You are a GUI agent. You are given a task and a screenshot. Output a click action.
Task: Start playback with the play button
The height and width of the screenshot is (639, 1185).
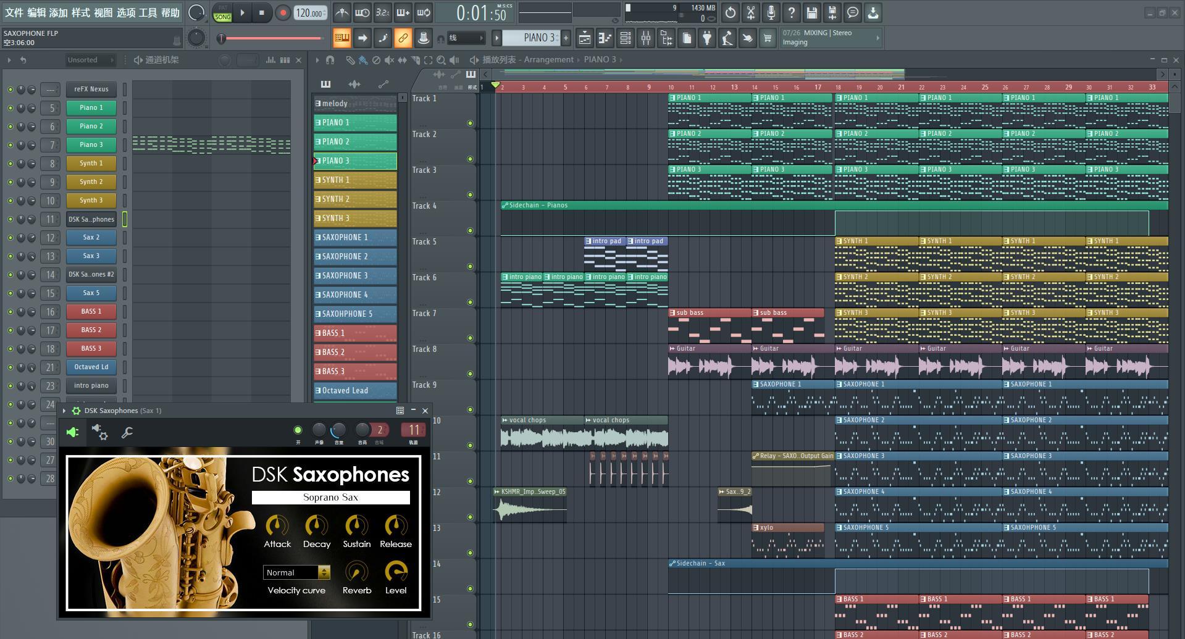[x=243, y=12]
